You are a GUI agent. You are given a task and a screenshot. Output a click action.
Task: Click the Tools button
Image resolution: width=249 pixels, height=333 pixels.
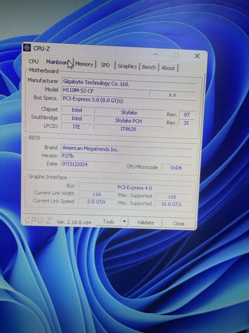109,222
